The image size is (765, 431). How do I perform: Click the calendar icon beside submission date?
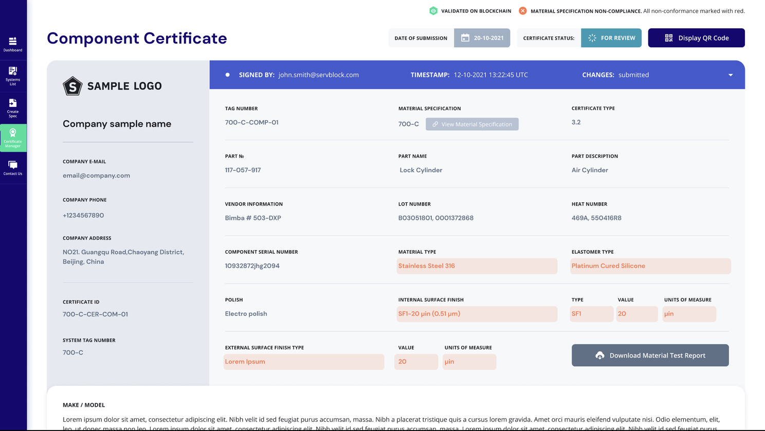pyautogui.click(x=465, y=38)
